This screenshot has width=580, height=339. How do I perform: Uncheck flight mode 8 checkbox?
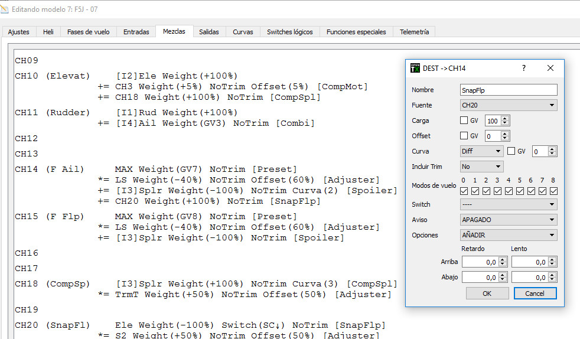553,191
